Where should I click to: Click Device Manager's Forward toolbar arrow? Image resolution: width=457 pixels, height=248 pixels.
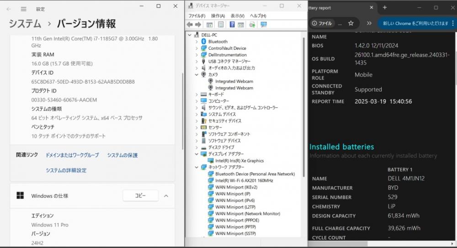[198, 25]
